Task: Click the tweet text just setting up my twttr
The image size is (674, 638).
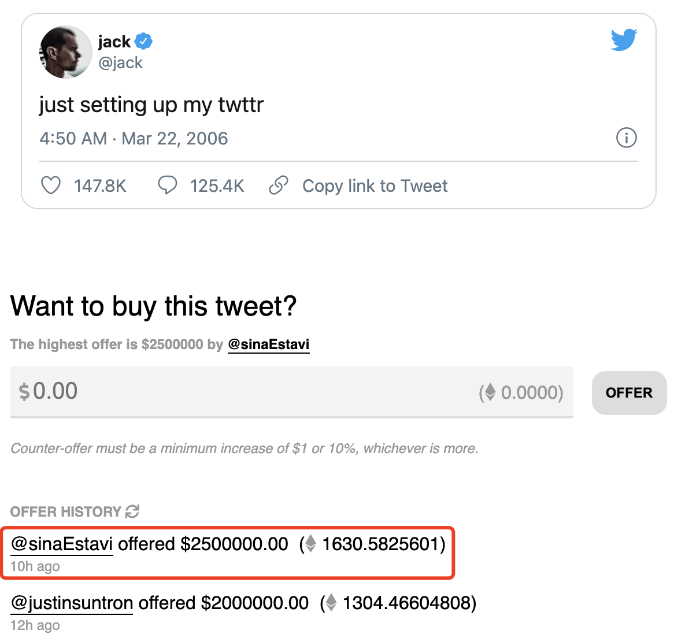Action: click(x=151, y=105)
